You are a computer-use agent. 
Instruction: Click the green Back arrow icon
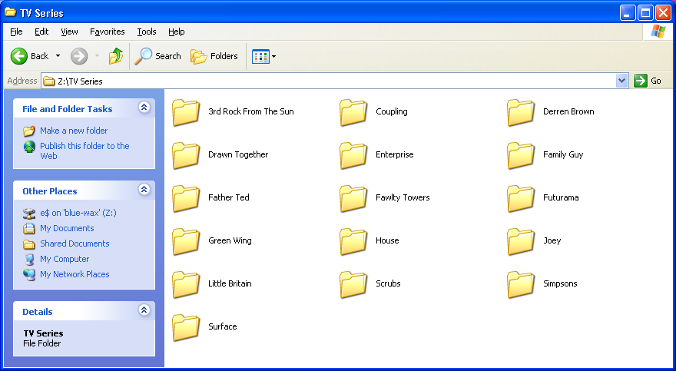pyautogui.click(x=19, y=56)
